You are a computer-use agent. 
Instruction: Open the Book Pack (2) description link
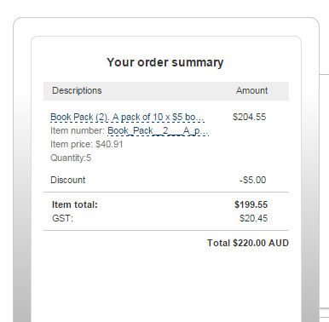pos(127,117)
